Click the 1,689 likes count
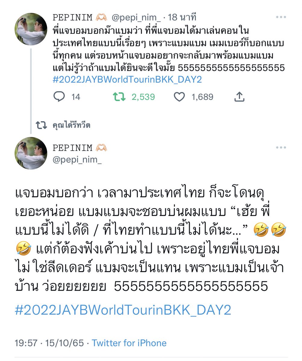The image size is (302, 361). point(202,97)
